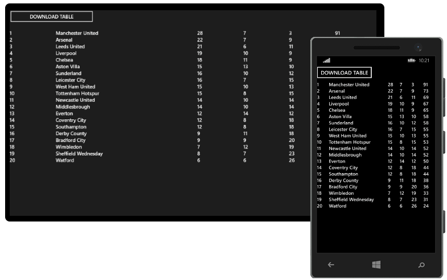
Task: Select Bradford City in the tablet table
Action: coord(71,140)
